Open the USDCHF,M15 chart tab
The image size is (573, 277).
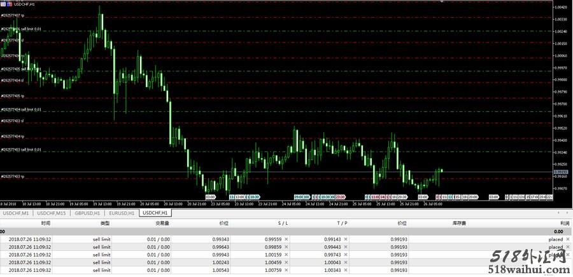click(x=52, y=213)
